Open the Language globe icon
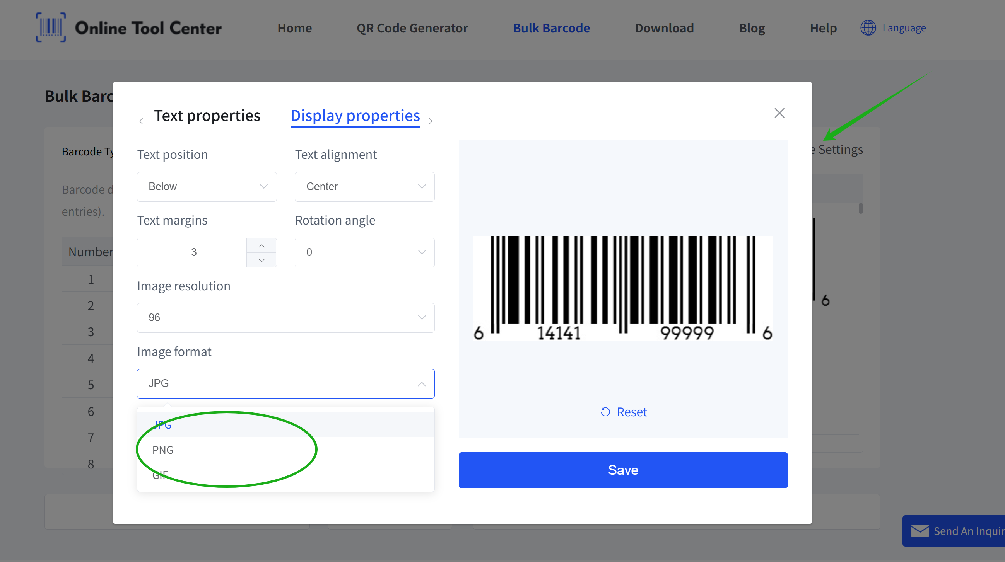Viewport: 1005px width, 562px height. tap(868, 28)
